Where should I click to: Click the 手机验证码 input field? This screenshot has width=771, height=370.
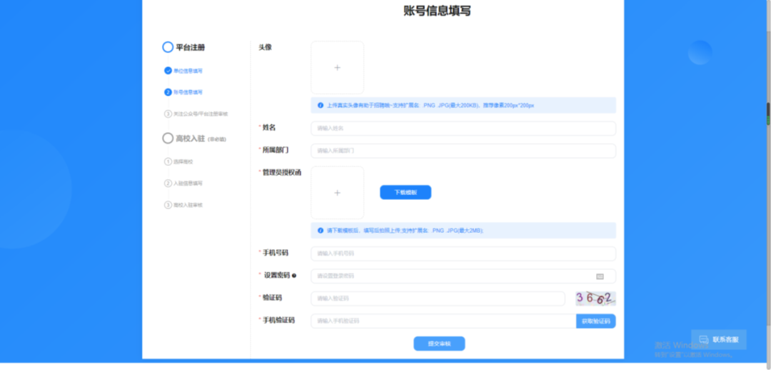coord(443,321)
